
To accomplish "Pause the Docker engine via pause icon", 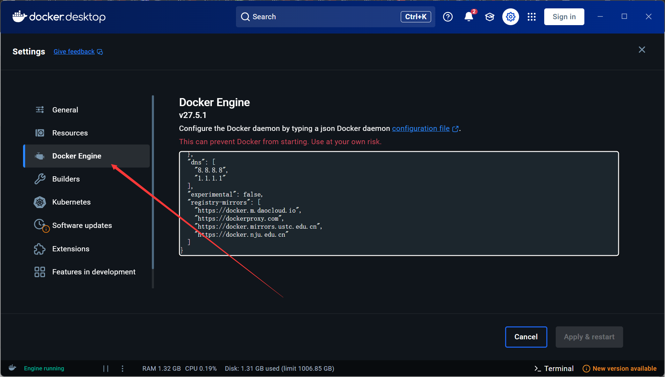I will coord(106,369).
